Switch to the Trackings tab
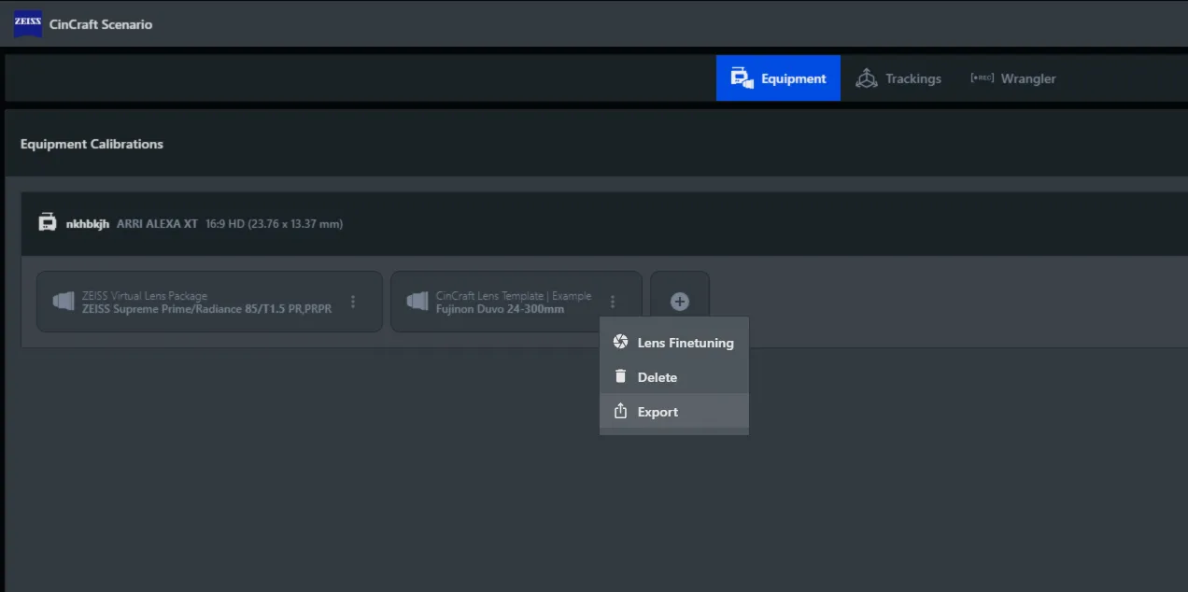The image size is (1188, 592). [898, 78]
